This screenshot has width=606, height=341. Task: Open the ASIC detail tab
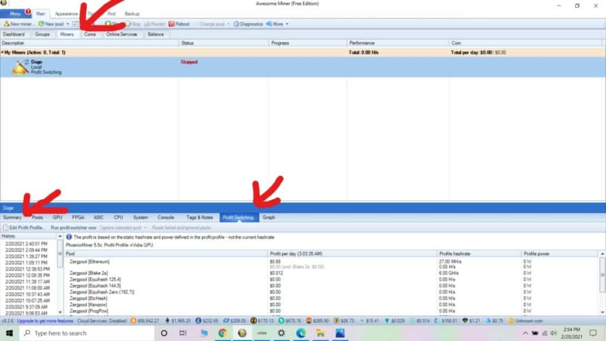tap(99, 218)
